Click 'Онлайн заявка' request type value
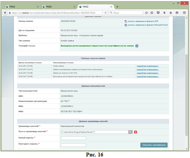Screen dimensions: 190x158 (x=67, y=41)
